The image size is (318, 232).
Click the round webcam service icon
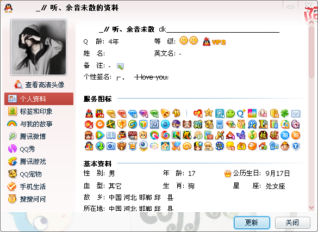143,146
